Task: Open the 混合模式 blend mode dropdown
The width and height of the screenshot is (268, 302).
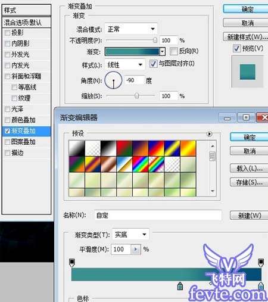Action: pos(131,29)
